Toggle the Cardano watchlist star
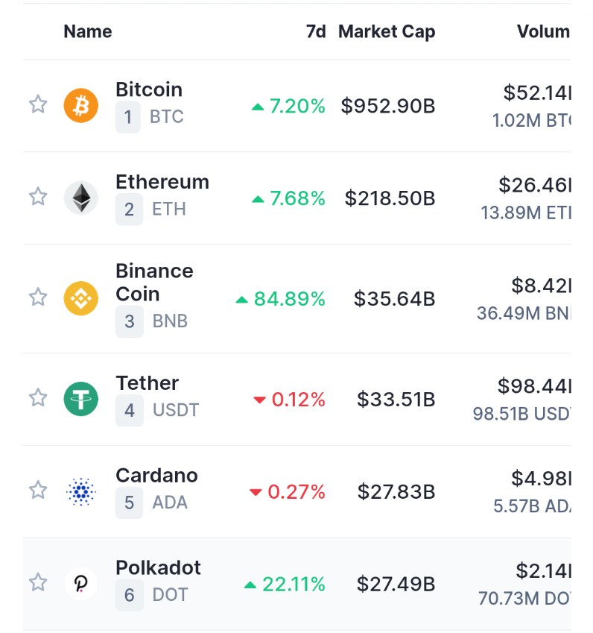The image size is (593, 633). pyautogui.click(x=38, y=490)
